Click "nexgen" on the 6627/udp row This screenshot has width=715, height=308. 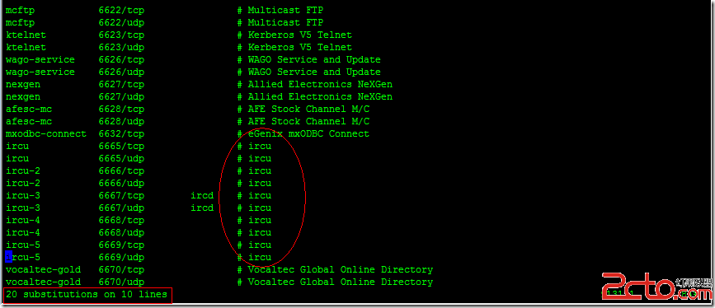[x=23, y=96]
